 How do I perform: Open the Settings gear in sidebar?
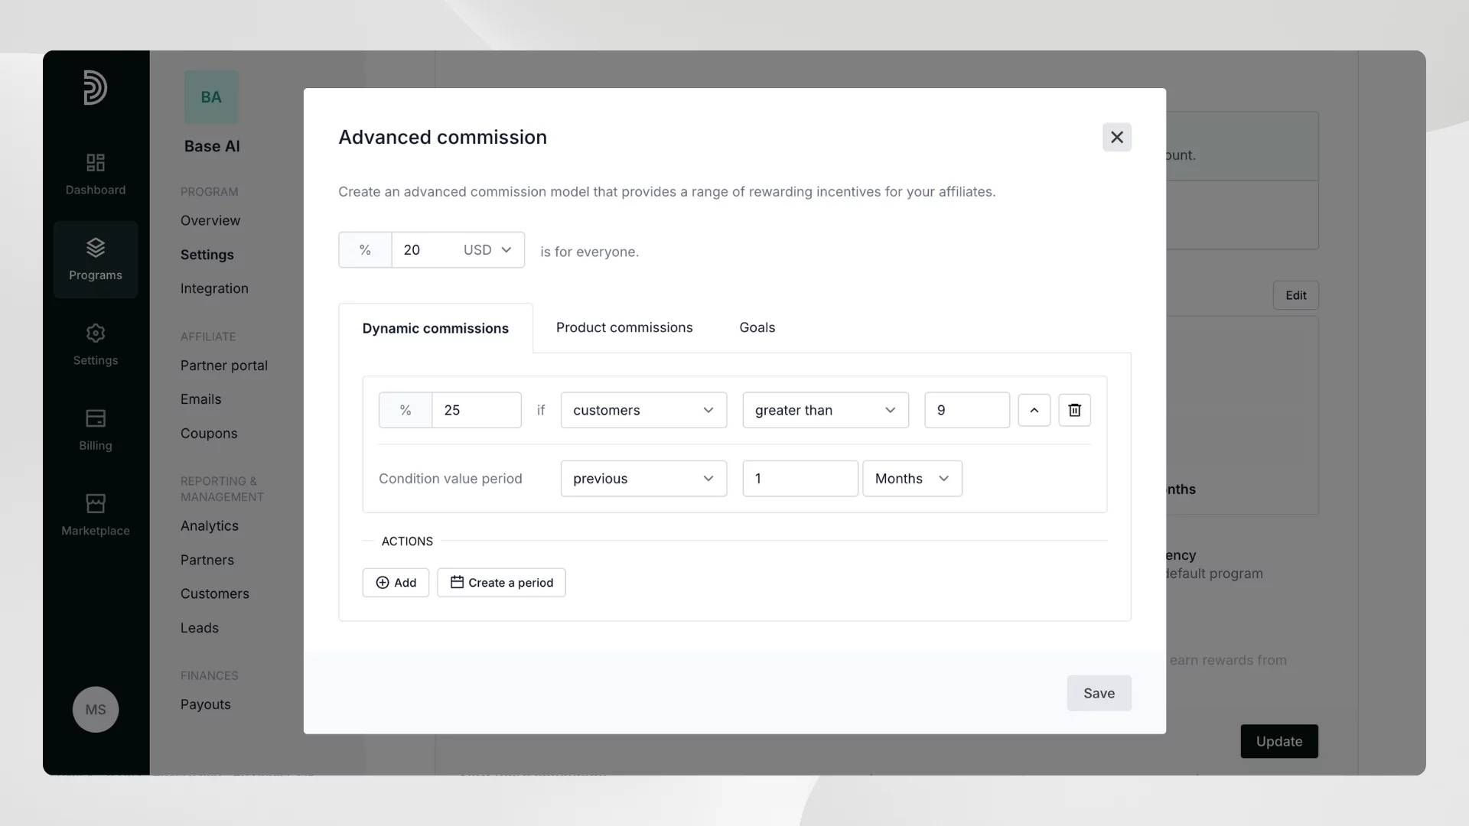pyautogui.click(x=96, y=344)
